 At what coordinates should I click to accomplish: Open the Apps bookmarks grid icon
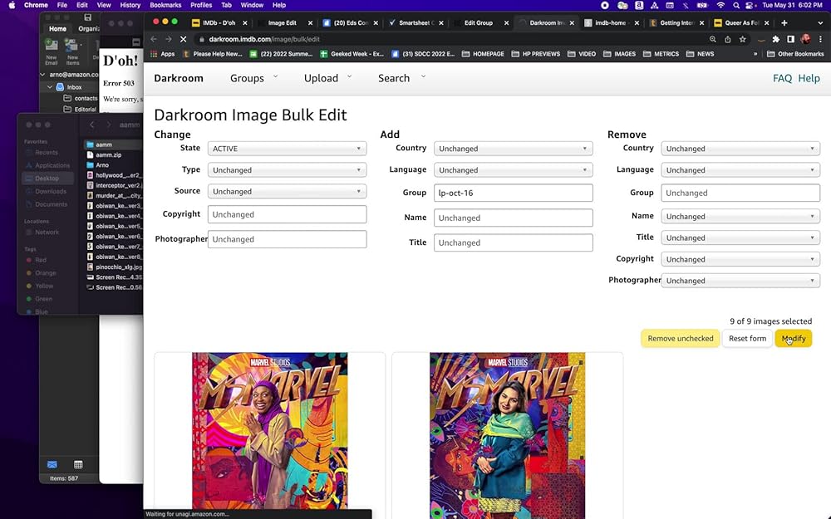155,54
